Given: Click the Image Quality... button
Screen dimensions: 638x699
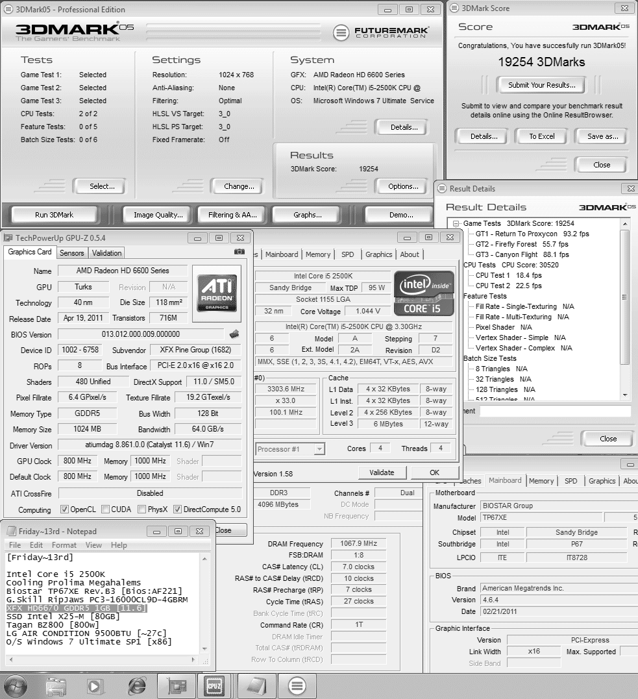Looking at the screenshot, I should tap(158, 214).
